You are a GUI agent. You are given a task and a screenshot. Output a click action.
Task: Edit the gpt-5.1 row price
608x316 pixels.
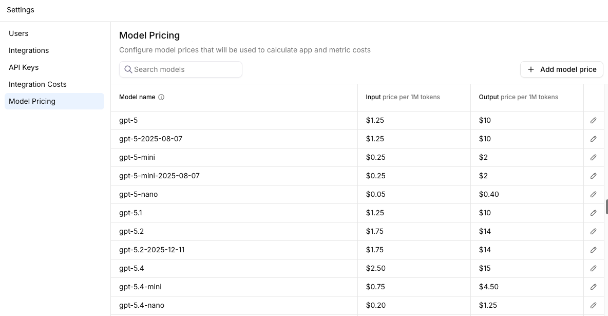[x=593, y=213]
